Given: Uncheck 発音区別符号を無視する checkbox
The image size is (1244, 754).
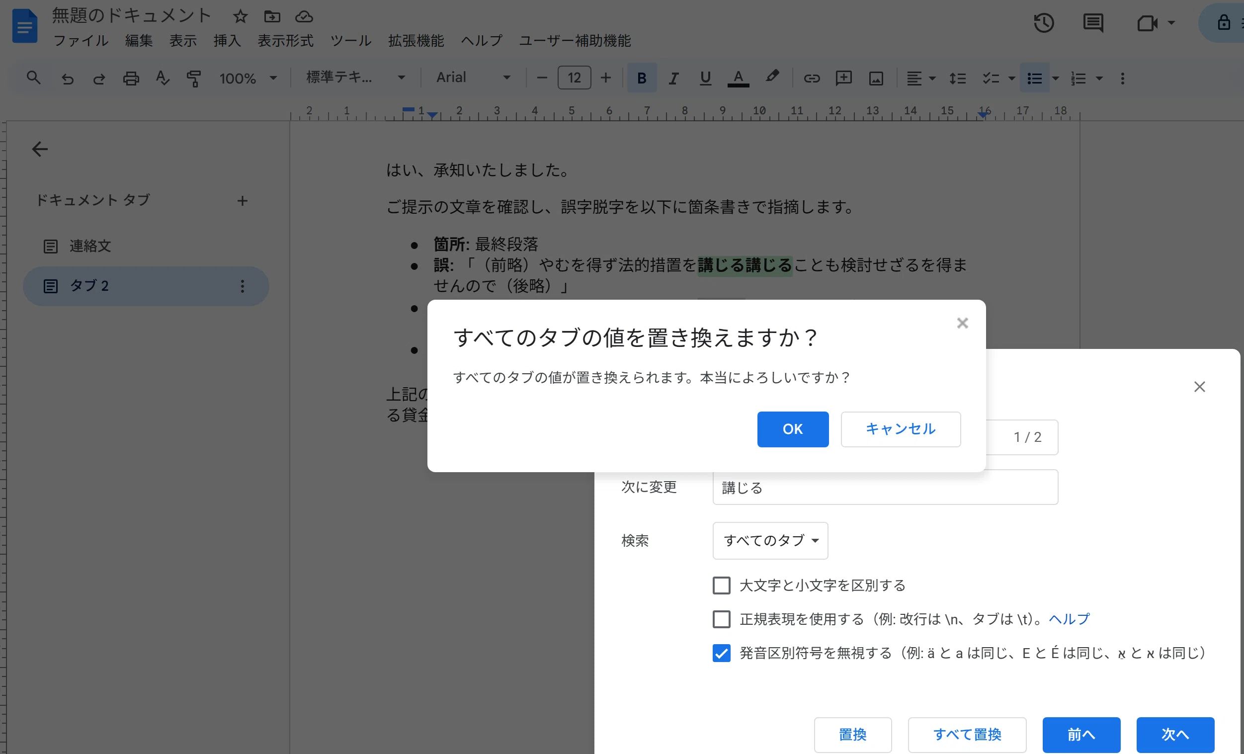Looking at the screenshot, I should pyautogui.click(x=722, y=653).
